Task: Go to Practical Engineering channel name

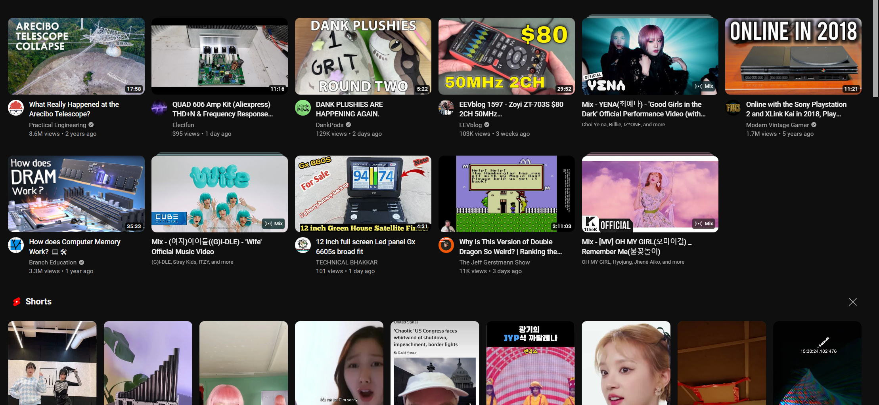Action: click(x=57, y=125)
